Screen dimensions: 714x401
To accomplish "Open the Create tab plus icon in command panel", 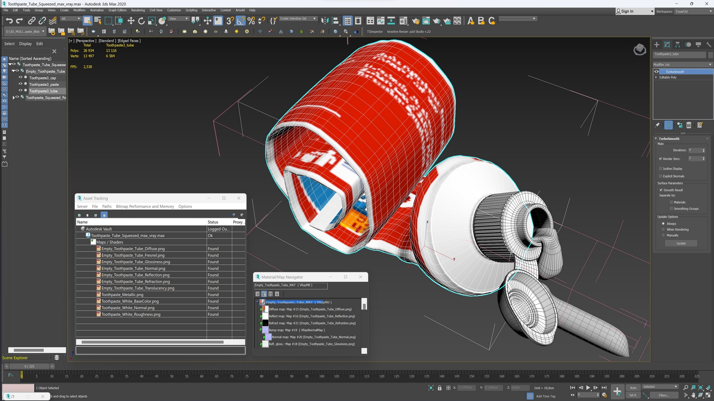I will pos(657,45).
